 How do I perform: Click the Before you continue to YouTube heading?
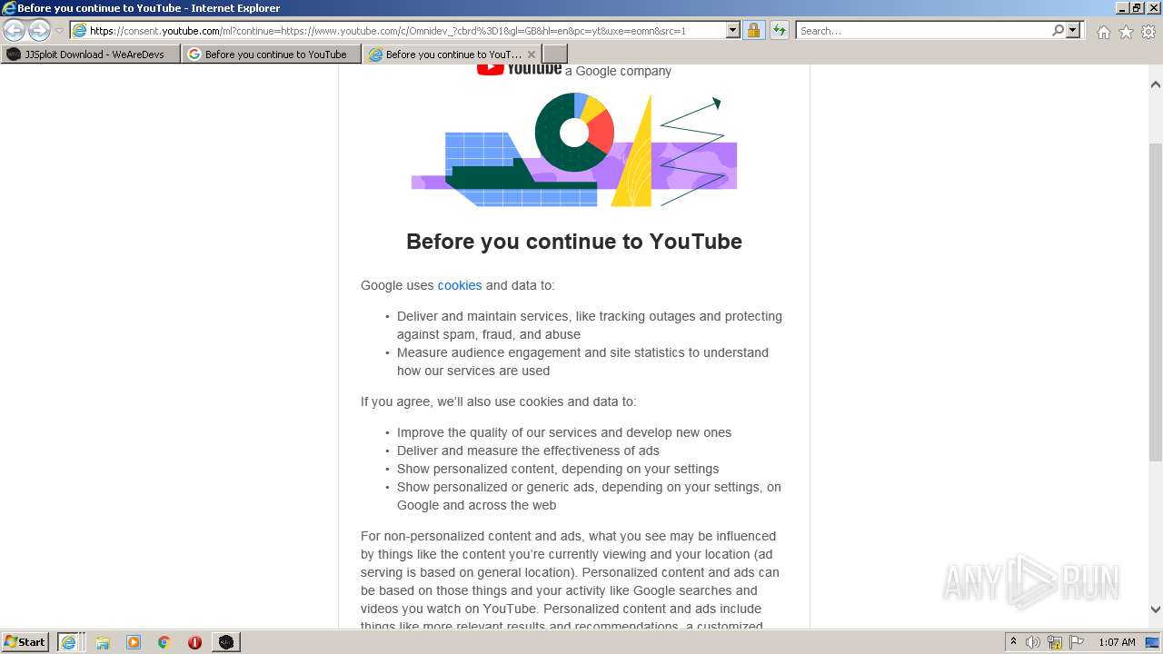(x=574, y=242)
